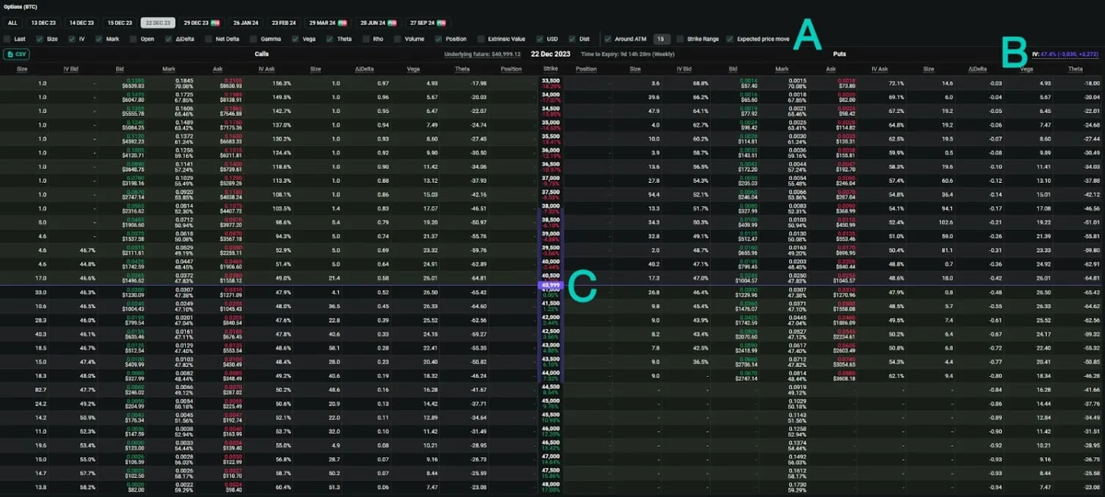Image resolution: width=1105 pixels, height=497 pixels.
Task: Enable the Net Delta checkbox
Action: tap(209, 39)
